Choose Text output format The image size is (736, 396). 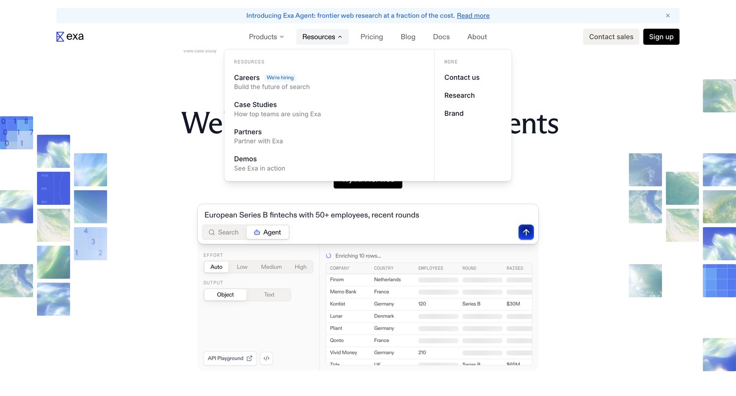[x=269, y=295]
